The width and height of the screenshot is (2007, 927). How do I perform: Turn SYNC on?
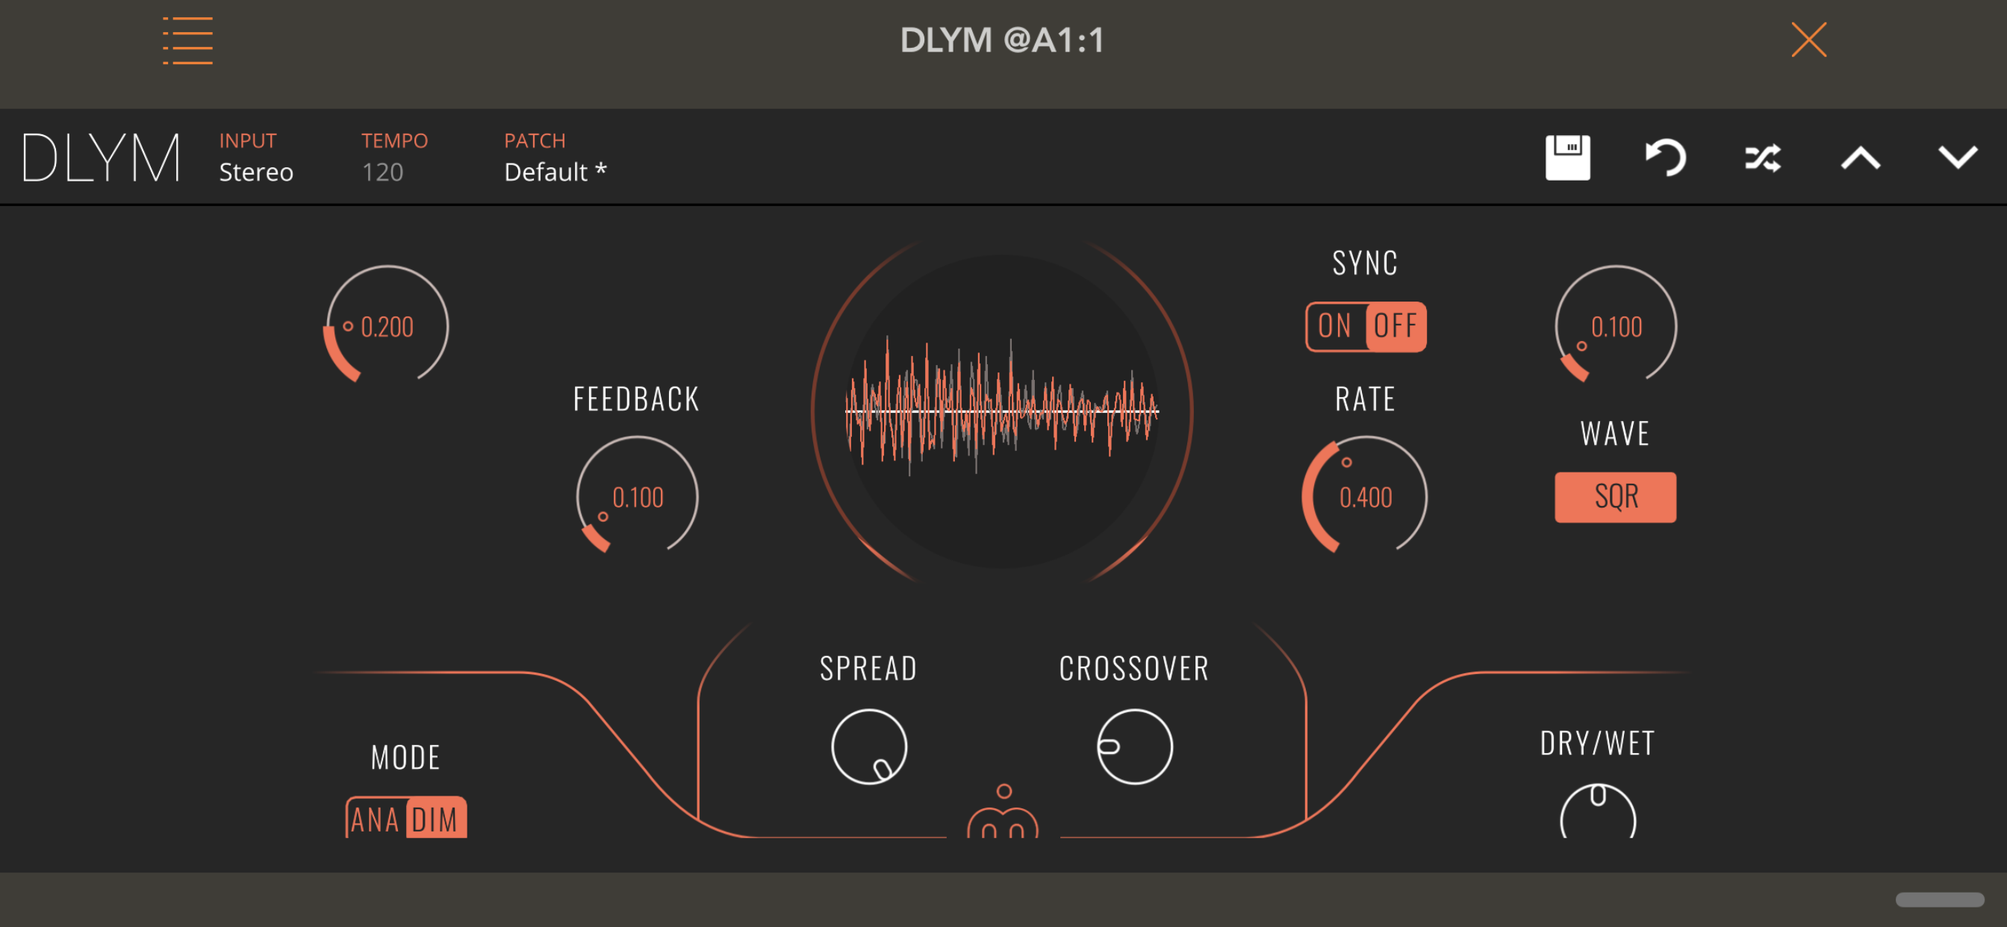coord(1334,326)
